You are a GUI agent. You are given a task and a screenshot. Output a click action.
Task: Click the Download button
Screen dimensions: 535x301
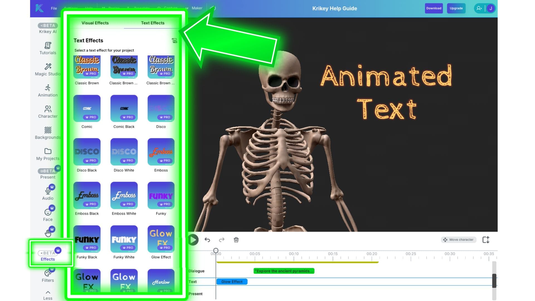[x=434, y=8]
